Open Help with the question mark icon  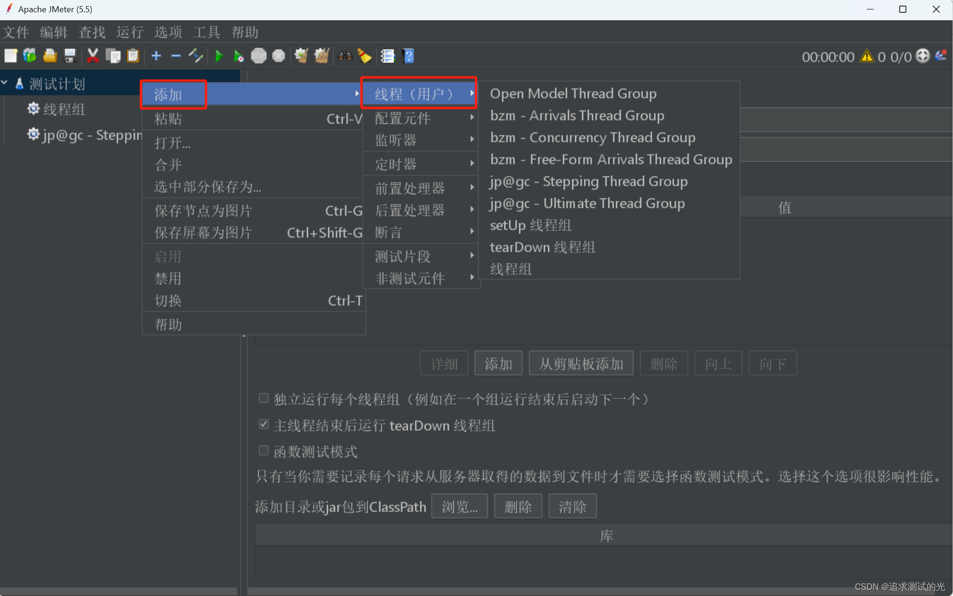click(x=408, y=56)
